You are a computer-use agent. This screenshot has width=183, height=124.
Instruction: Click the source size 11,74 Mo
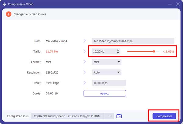coord(52,52)
